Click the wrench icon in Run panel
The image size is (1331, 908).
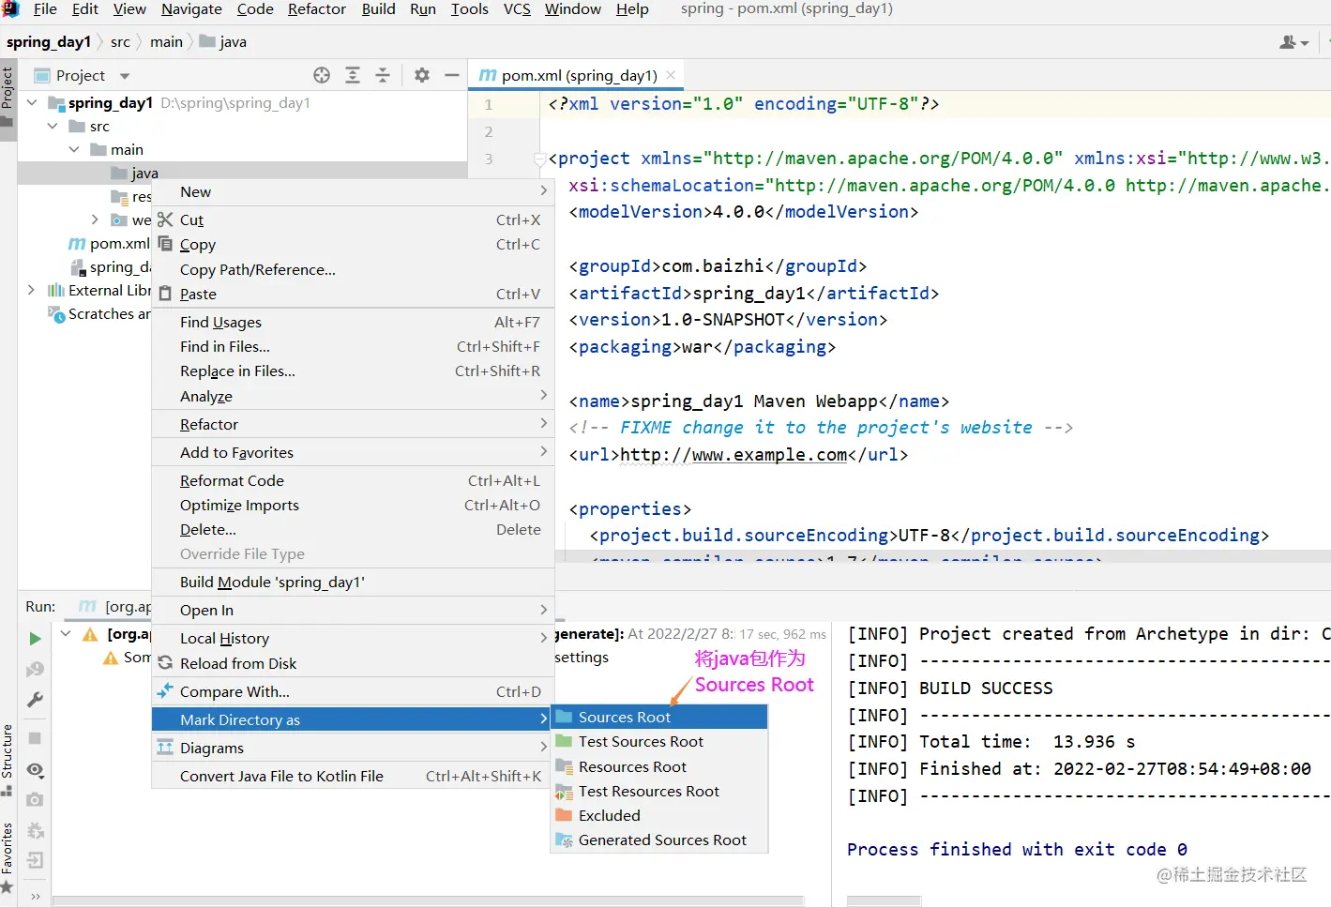35,700
